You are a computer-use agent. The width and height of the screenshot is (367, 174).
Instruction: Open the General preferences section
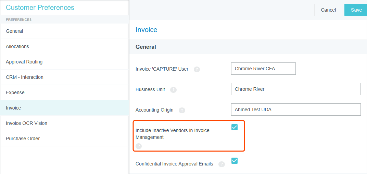pyautogui.click(x=14, y=31)
